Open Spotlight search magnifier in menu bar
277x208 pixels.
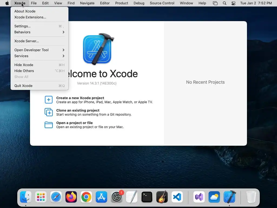tap(225, 3)
